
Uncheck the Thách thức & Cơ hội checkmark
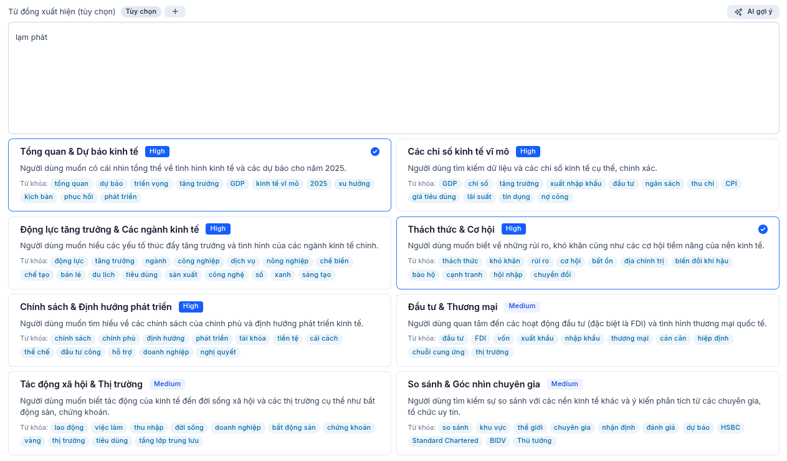[x=763, y=230]
